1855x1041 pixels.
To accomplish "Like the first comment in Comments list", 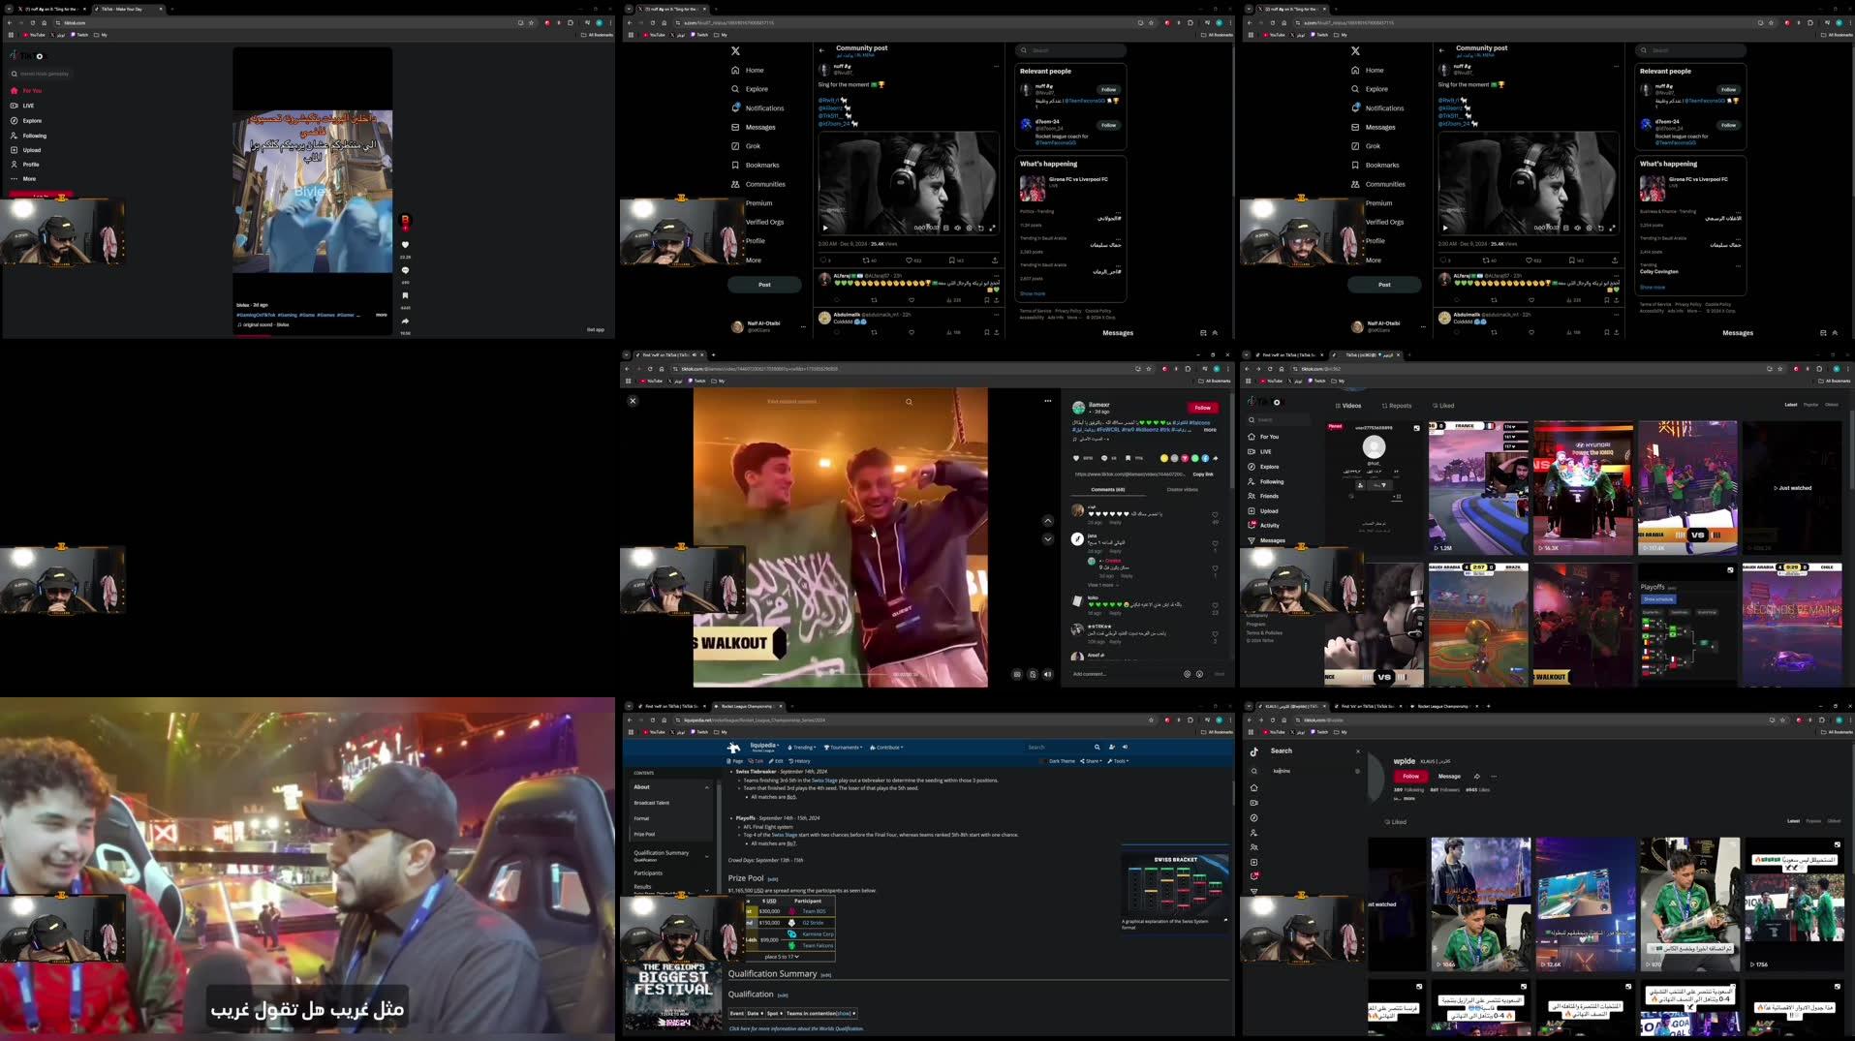I will (x=1215, y=515).
